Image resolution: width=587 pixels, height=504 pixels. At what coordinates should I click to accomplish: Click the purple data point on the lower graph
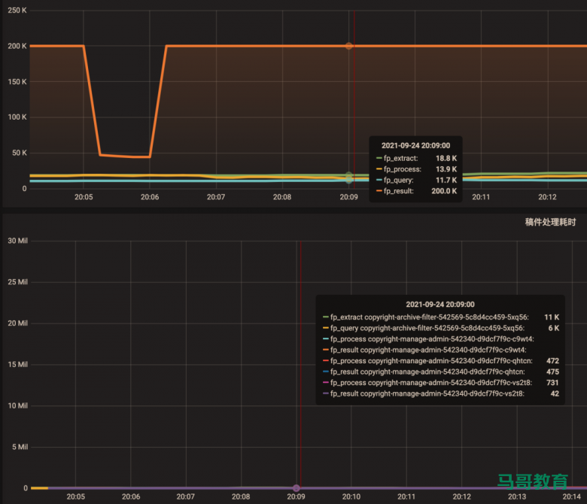pyautogui.click(x=296, y=488)
